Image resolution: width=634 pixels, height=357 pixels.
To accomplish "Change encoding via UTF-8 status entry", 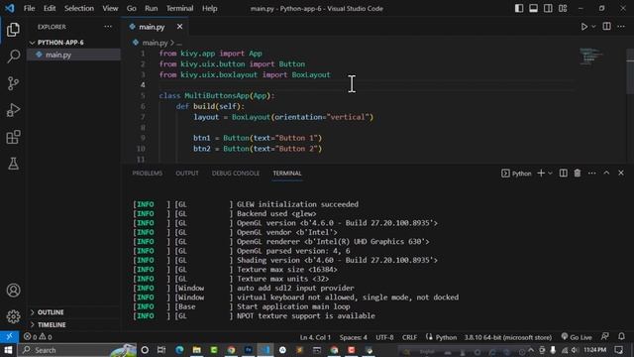I will 384,337.
